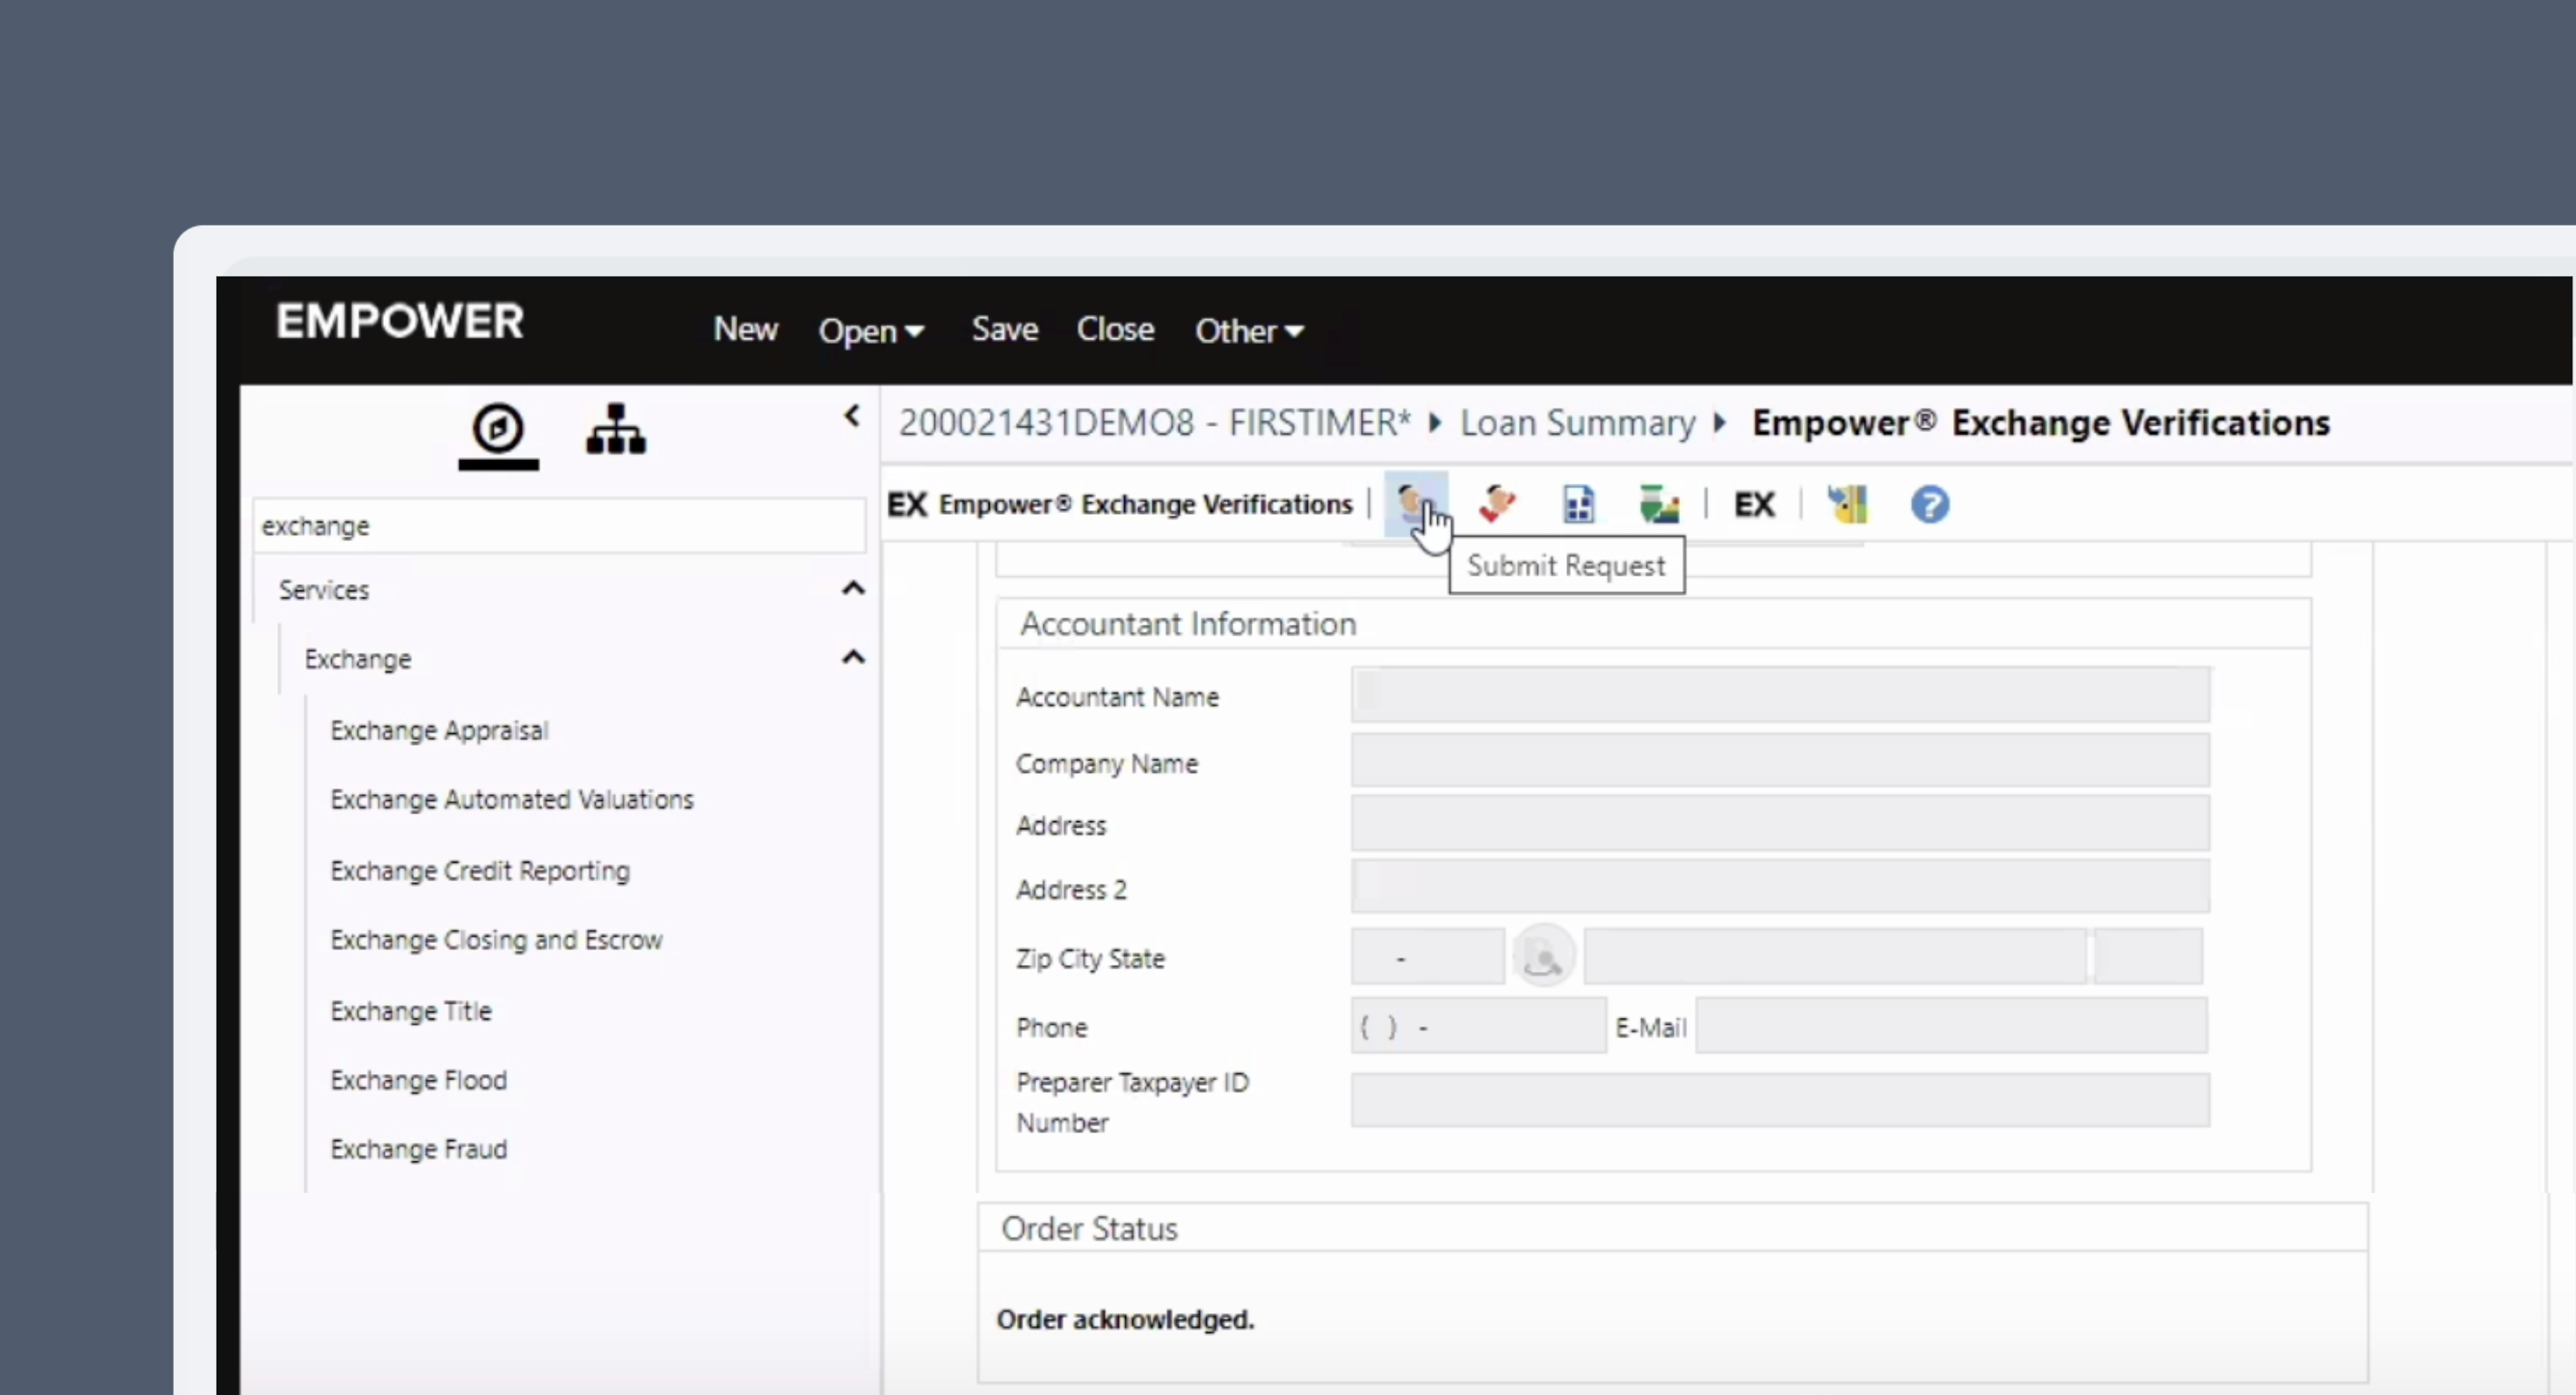Open the Other dropdown menu

point(1248,330)
